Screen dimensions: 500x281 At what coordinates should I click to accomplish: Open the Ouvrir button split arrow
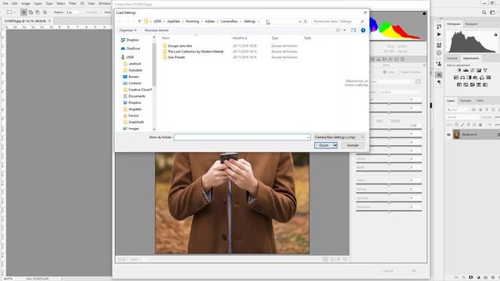click(335, 145)
